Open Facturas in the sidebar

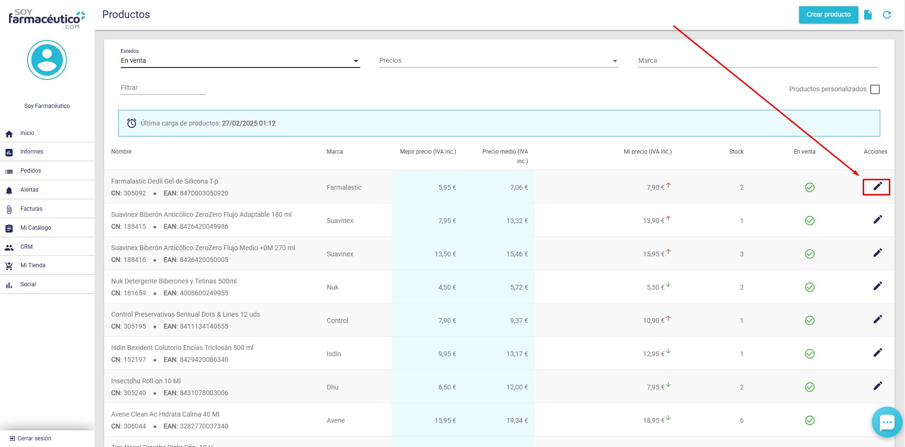click(x=47, y=209)
